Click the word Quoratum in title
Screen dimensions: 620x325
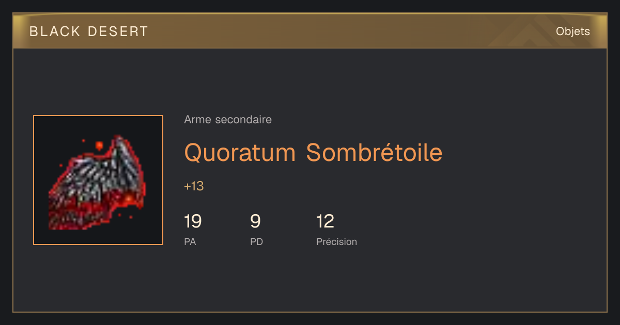(240, 153)
